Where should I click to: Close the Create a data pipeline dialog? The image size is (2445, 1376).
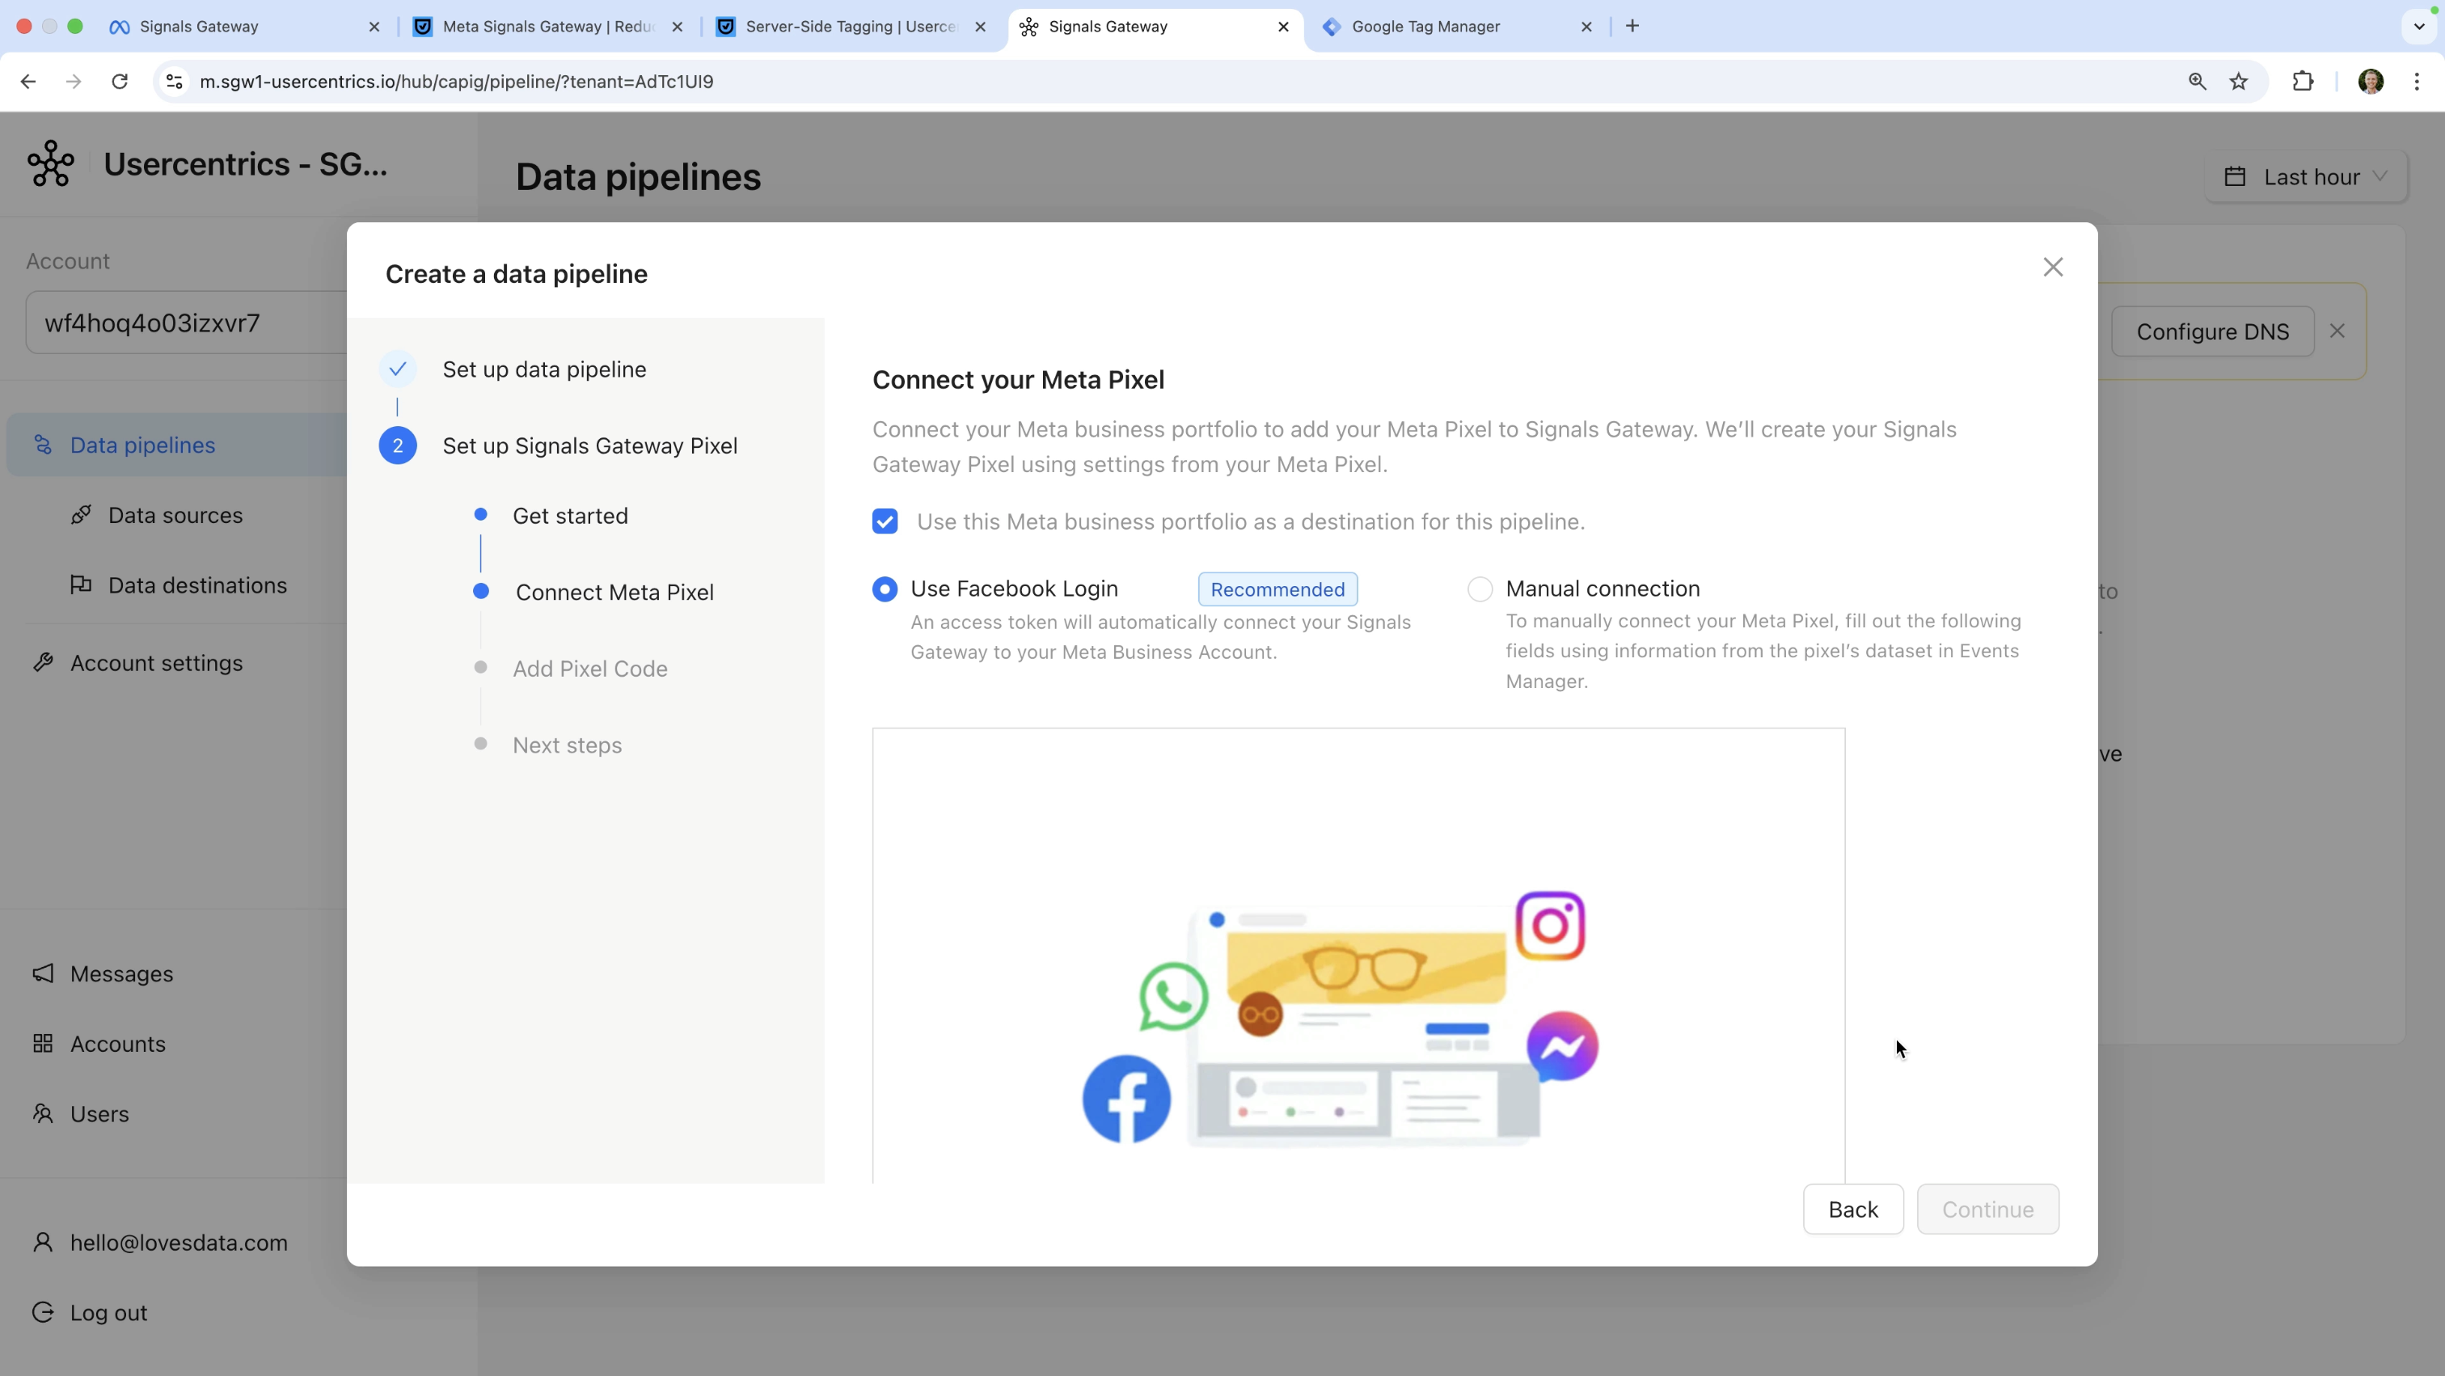2053,268
